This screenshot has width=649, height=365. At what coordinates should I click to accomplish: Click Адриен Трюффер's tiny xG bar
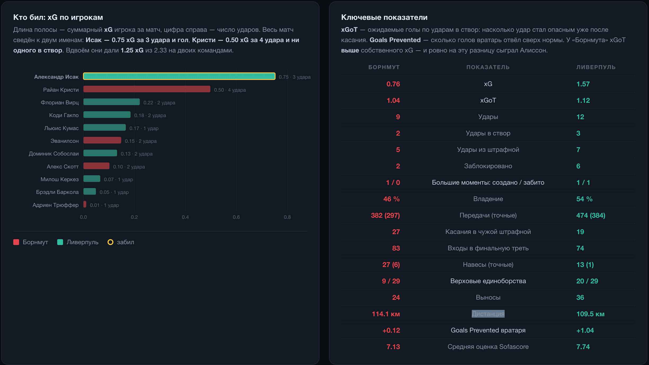click(85, 204)
